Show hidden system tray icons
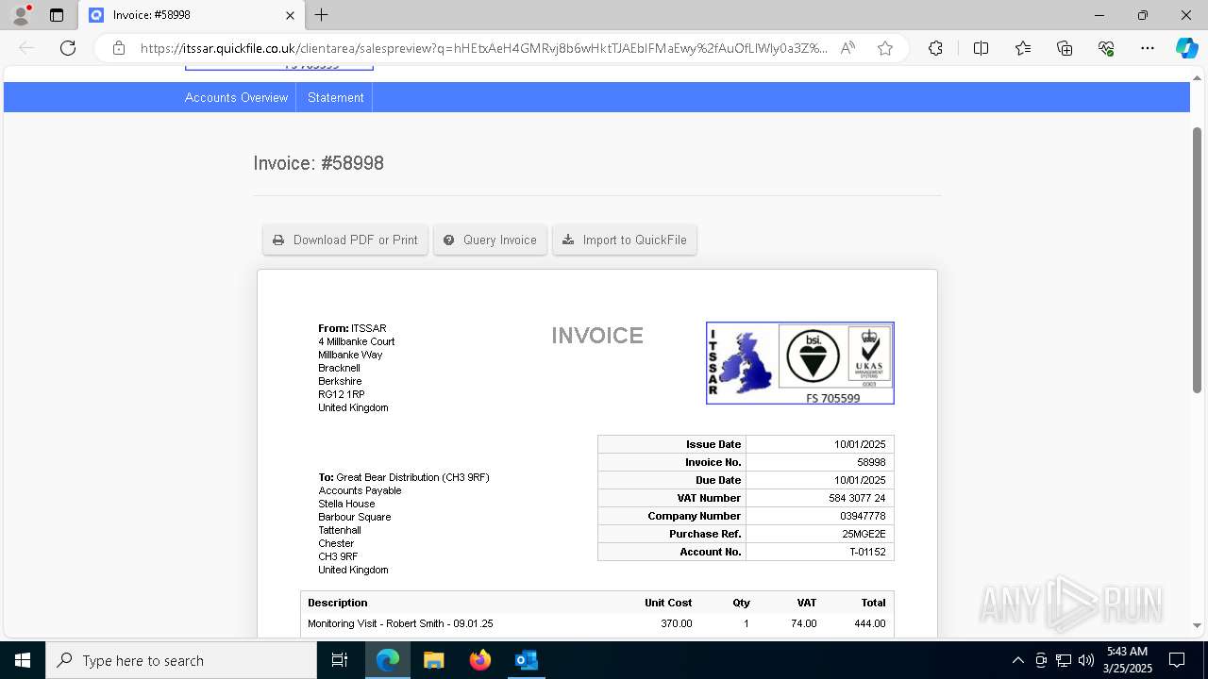The image size is (1208, 679). (x=1017, y=660)
